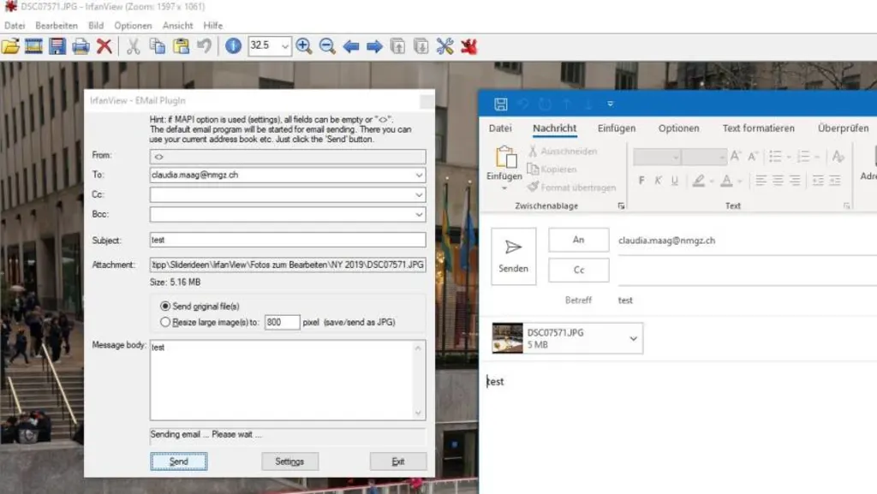Open the Bild menu in IrfanView

96,26
